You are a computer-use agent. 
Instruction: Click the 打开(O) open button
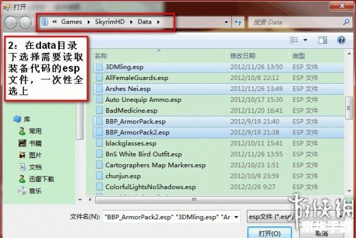(269, 233)
